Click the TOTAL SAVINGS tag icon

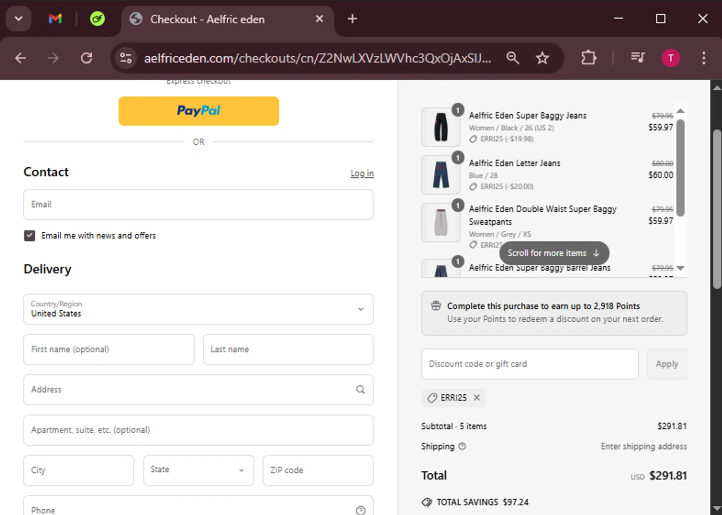click(x=427, y=502)
